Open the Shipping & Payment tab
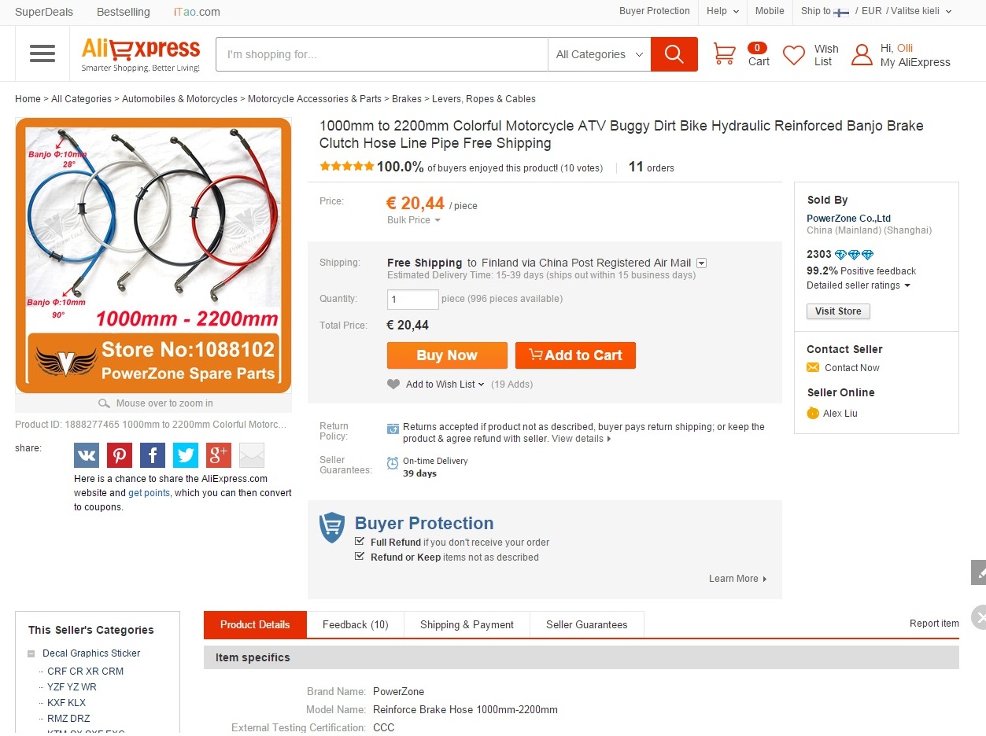The image size is (986, 736). (467, 624)
